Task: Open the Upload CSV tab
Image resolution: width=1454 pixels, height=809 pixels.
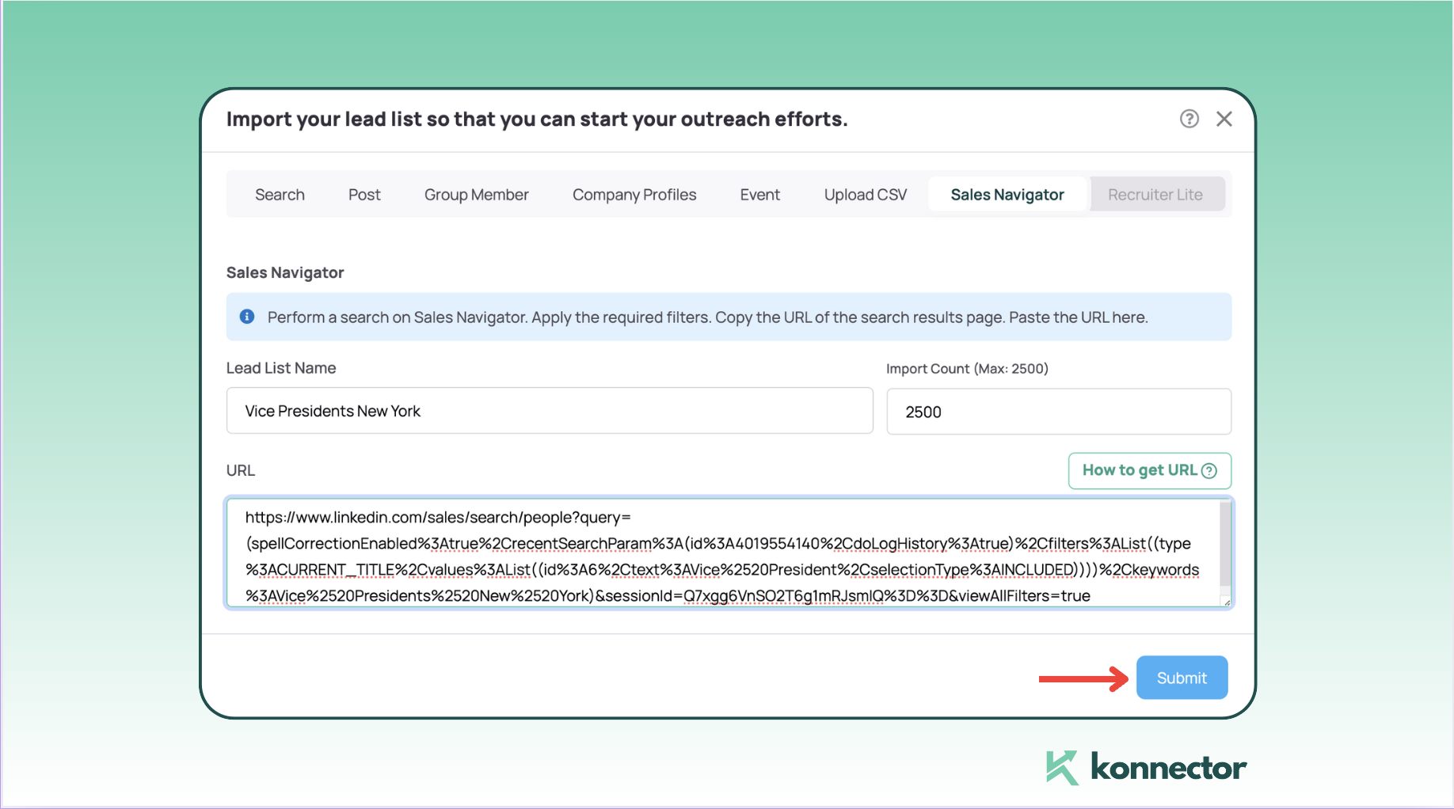Action: click(x=865, y=195)
